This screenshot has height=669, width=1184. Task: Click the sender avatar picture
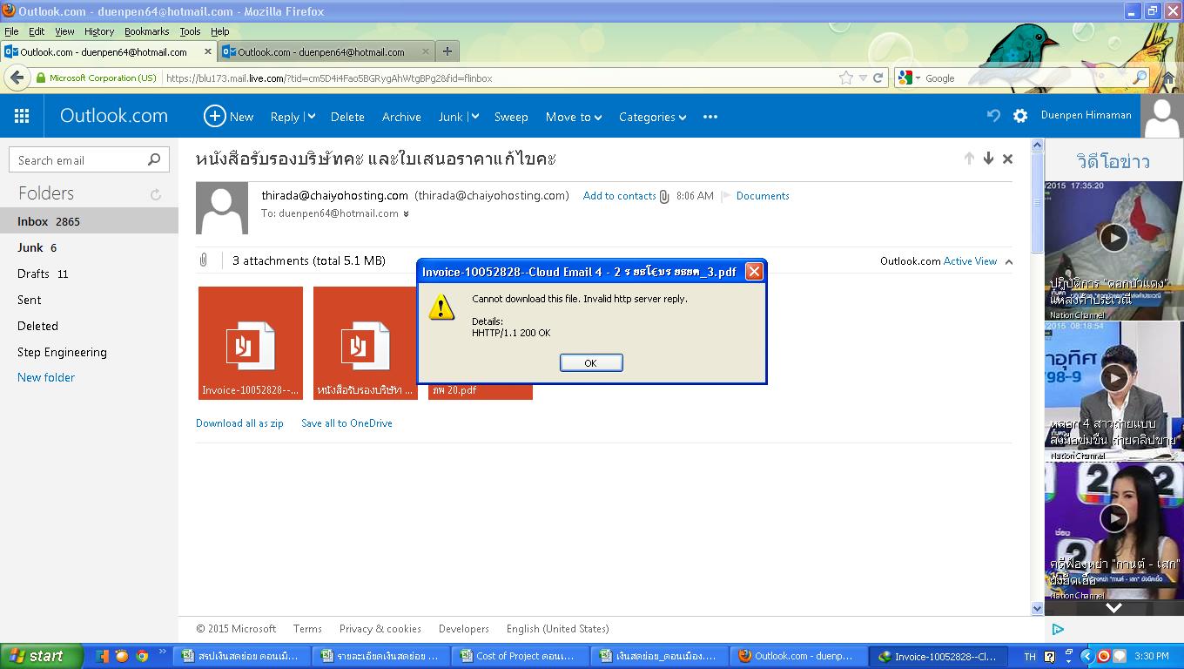pos(222,208)
